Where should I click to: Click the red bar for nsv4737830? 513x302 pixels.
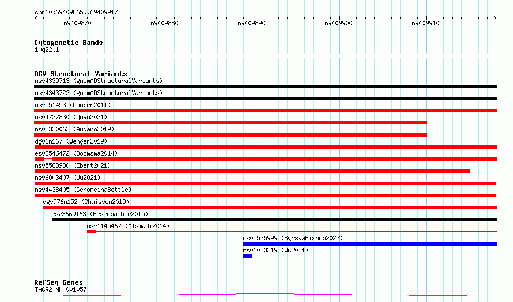[231, 123]
